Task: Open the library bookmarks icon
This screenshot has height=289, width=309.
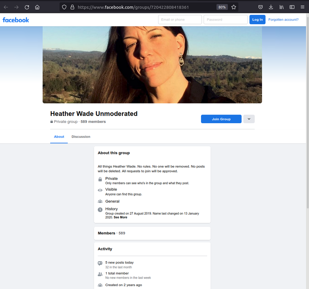Action: [x=282, y=7]
